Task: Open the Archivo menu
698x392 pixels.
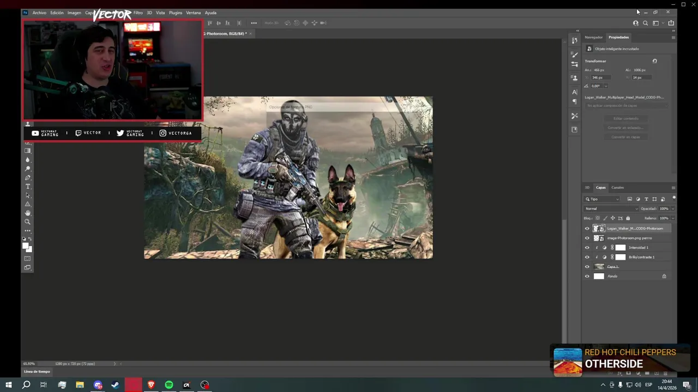Action: [39, 13]
